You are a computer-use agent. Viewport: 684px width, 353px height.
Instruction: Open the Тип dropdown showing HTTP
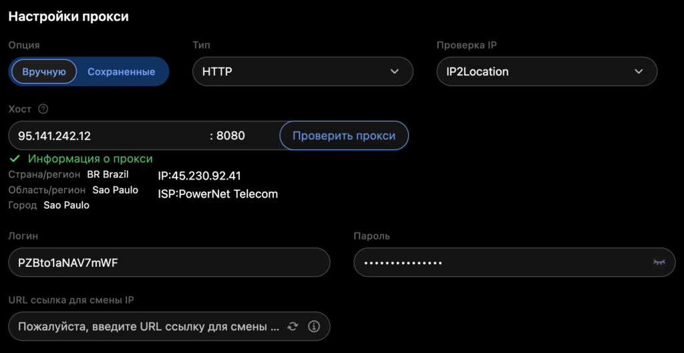(x=302, y=71)
